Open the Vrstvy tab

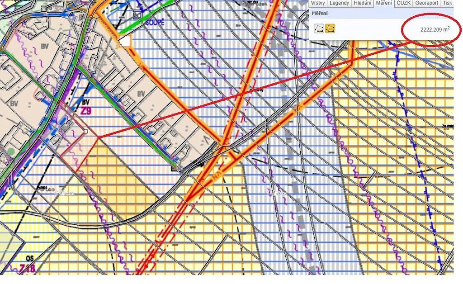317,3
